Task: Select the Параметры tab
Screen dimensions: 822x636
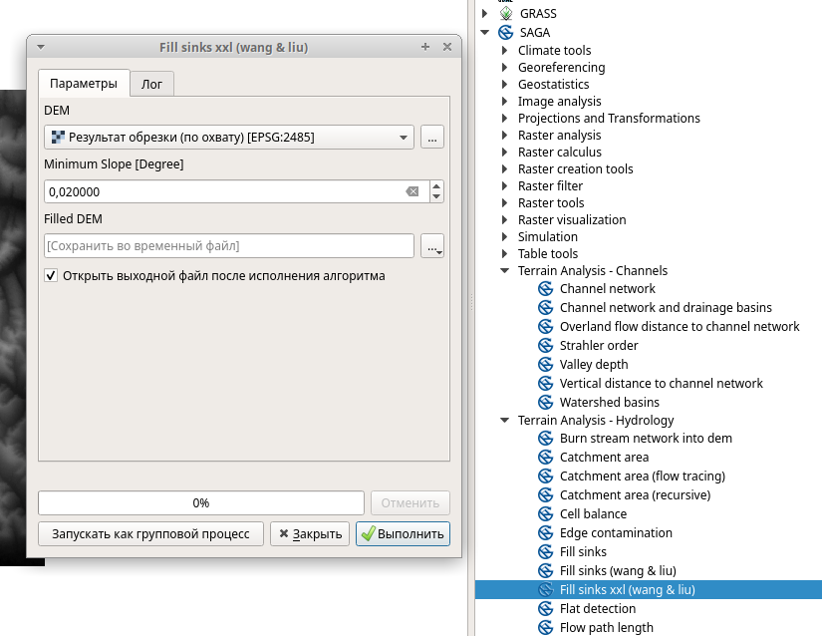Action: pyautogui.click(x=84, y=84)
